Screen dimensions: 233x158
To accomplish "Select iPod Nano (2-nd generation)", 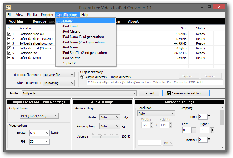I will click(86, 42).
